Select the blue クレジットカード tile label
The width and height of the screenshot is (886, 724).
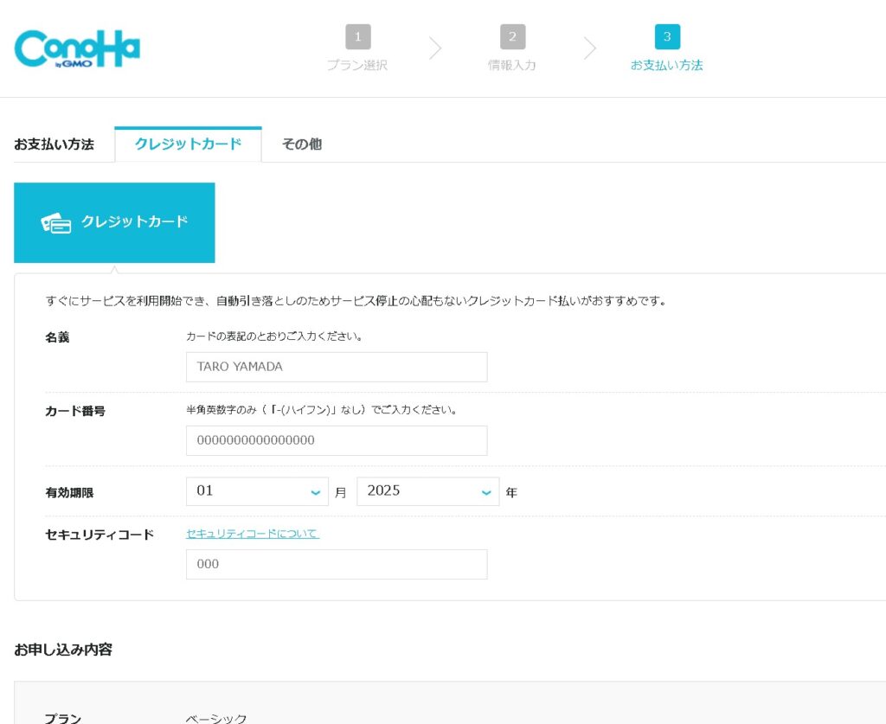(134, 221)
